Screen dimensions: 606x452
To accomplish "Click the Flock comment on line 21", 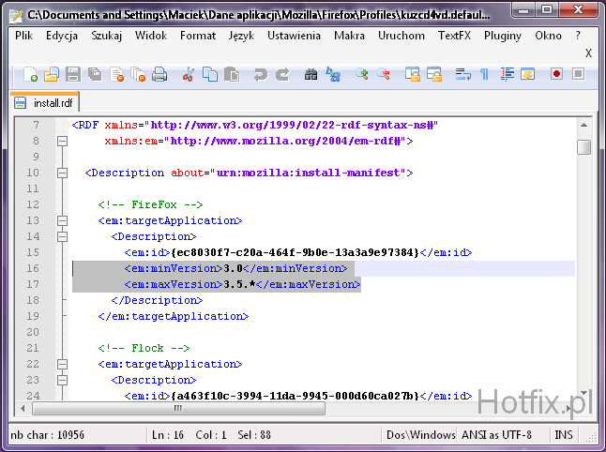I will [x=144, y=348].
